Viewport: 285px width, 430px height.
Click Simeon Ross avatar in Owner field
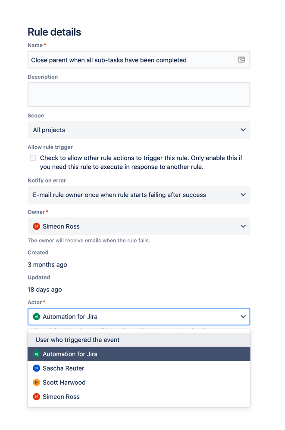(x=36, y=226)
